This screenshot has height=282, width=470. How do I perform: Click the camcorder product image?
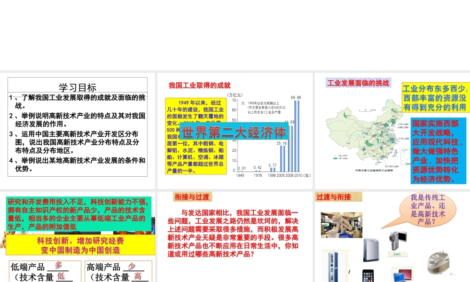point(398,240)
